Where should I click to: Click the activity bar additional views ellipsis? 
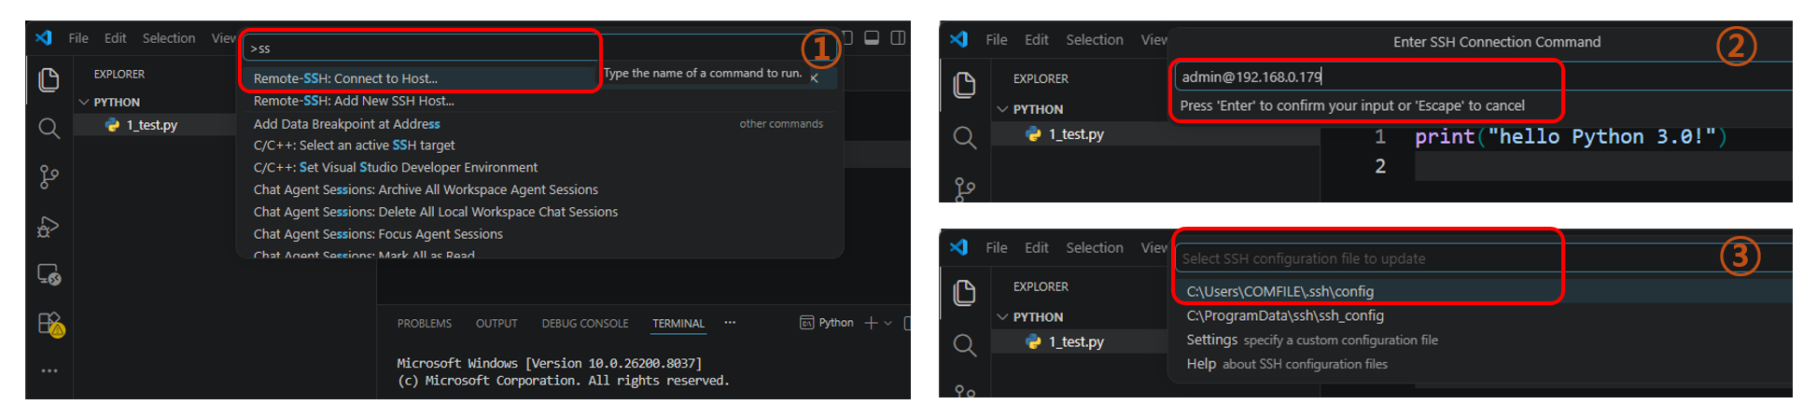(49, 371)
